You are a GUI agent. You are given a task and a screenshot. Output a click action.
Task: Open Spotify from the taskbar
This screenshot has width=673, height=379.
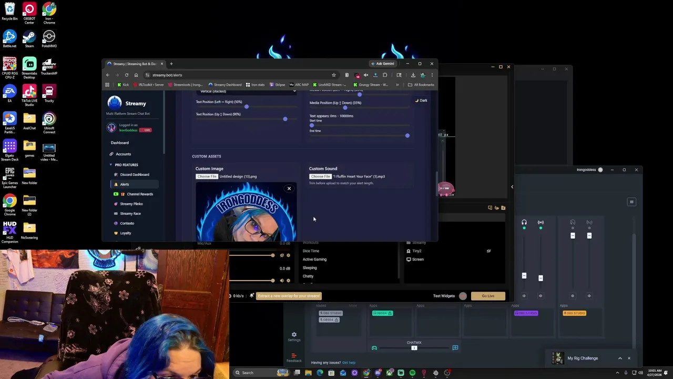pos(412,373)
